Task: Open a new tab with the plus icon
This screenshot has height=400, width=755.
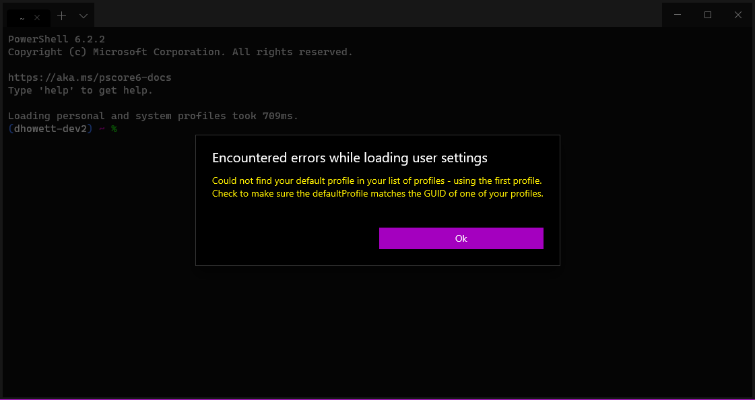Action: [60, 15]
